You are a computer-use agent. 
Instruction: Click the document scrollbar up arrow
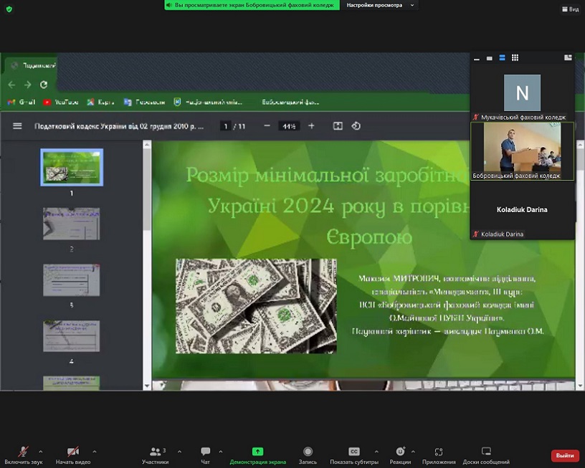(x=580, y=145)
